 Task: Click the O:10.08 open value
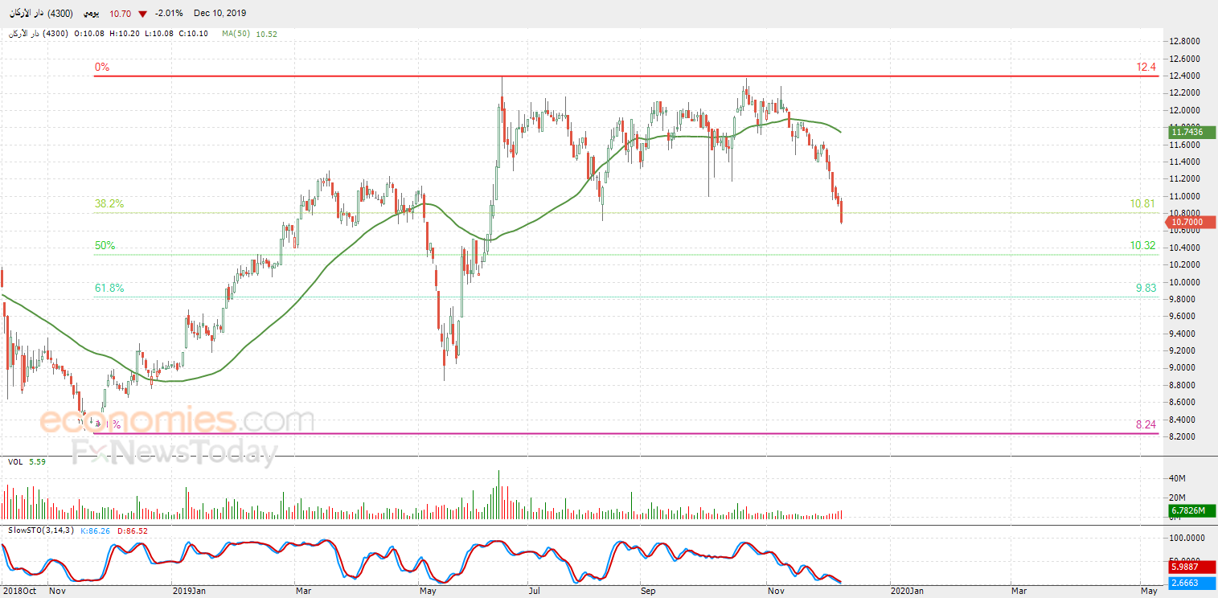(x=89, y=34)
